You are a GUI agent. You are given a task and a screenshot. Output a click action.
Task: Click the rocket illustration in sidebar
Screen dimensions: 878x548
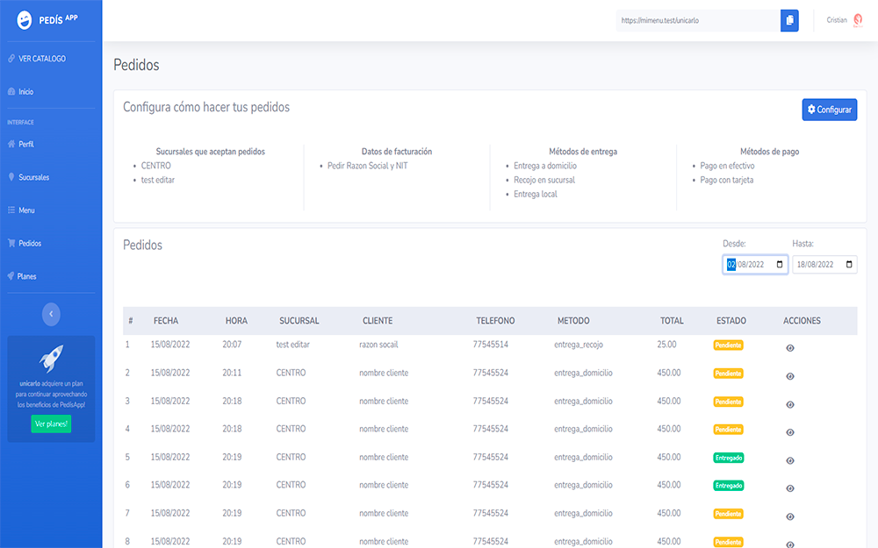(x=51, y=358)
